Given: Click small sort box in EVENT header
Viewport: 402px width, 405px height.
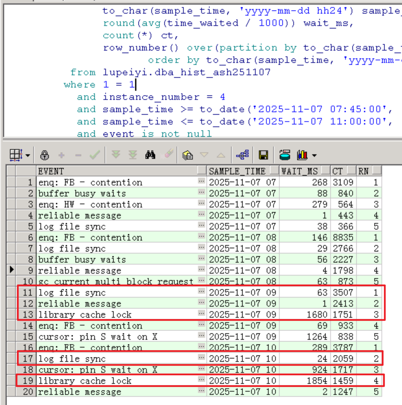Looking at the screenshot, I should (x=201, y=170).
